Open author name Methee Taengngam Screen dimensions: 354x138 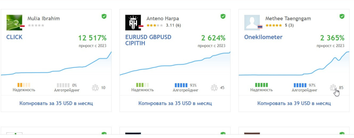288,19
